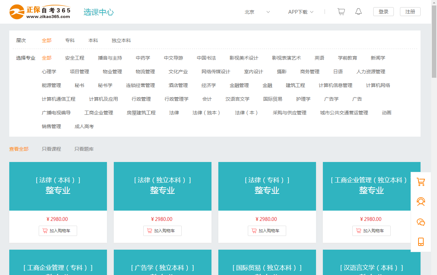This screenshot has width=437, height=275.
Task: Select level filter 专科
Action: click(x=70, y=40)
